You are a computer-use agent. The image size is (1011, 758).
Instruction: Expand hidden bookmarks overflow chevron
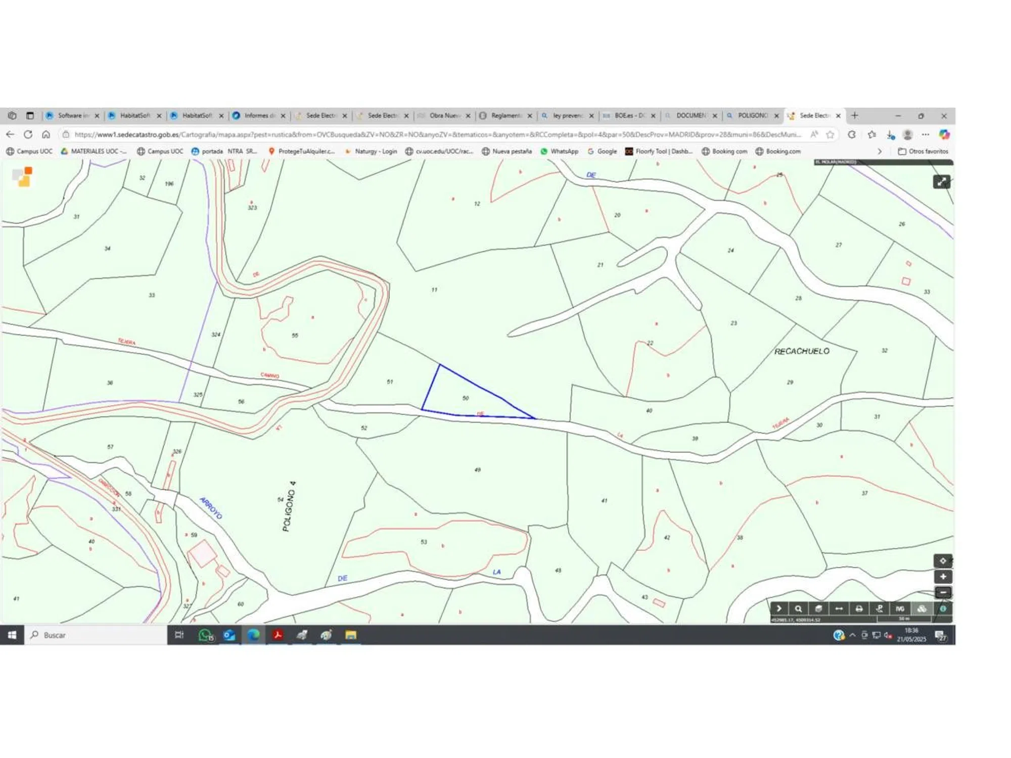click(x=880, y=151)
